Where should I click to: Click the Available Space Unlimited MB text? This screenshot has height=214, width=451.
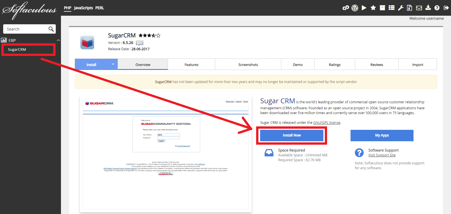click(x=303, y=155)
